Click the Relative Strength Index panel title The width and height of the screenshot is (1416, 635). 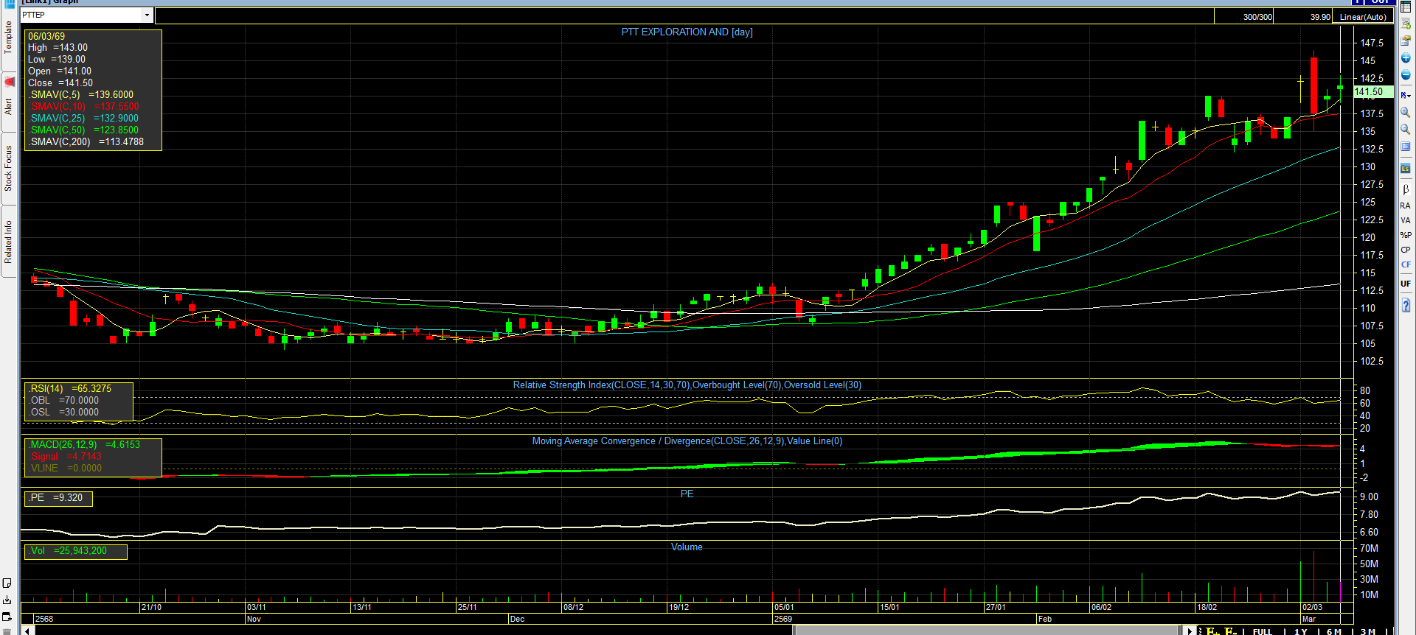[687, 385]
